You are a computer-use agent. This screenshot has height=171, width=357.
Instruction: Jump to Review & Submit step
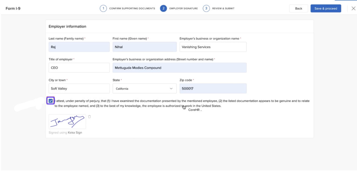pos(223,9)
